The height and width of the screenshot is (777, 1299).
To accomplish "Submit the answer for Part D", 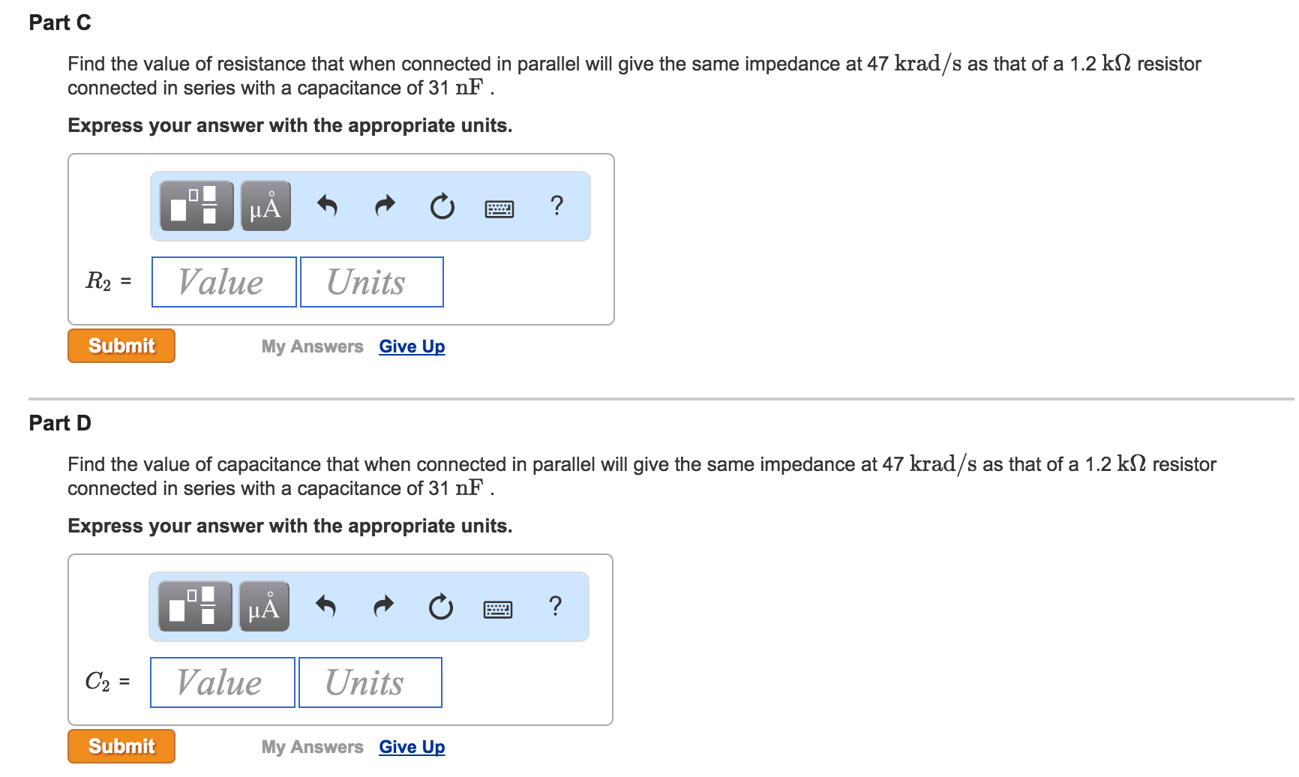I will point(121,746).
